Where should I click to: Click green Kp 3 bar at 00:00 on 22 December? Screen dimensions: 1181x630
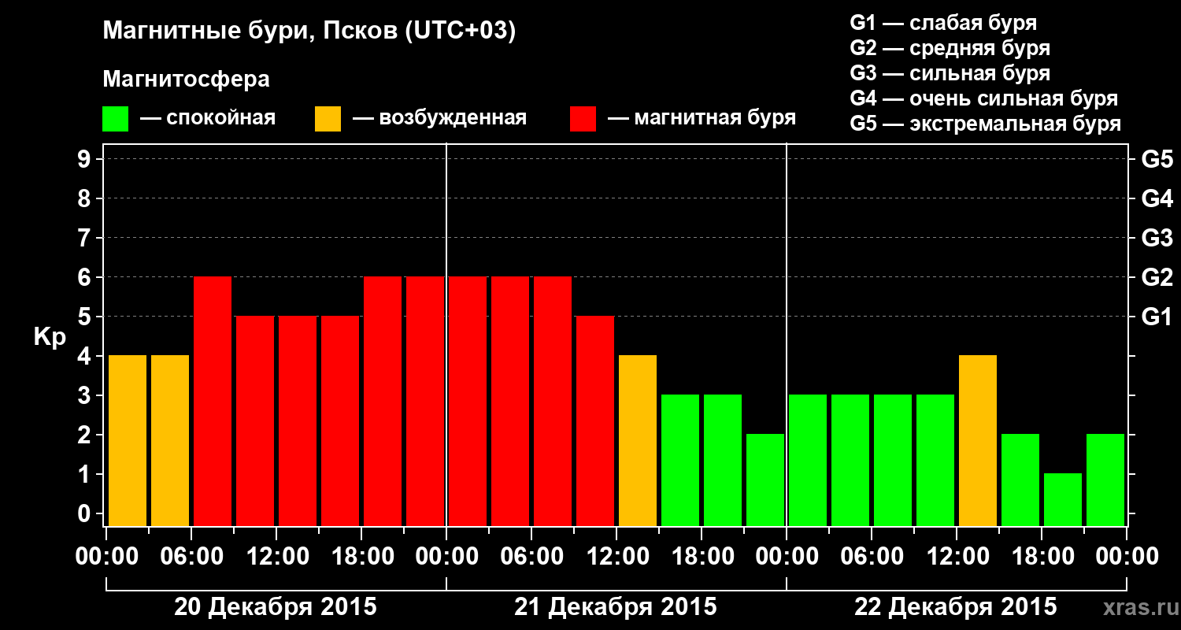(x=808, y=461)
